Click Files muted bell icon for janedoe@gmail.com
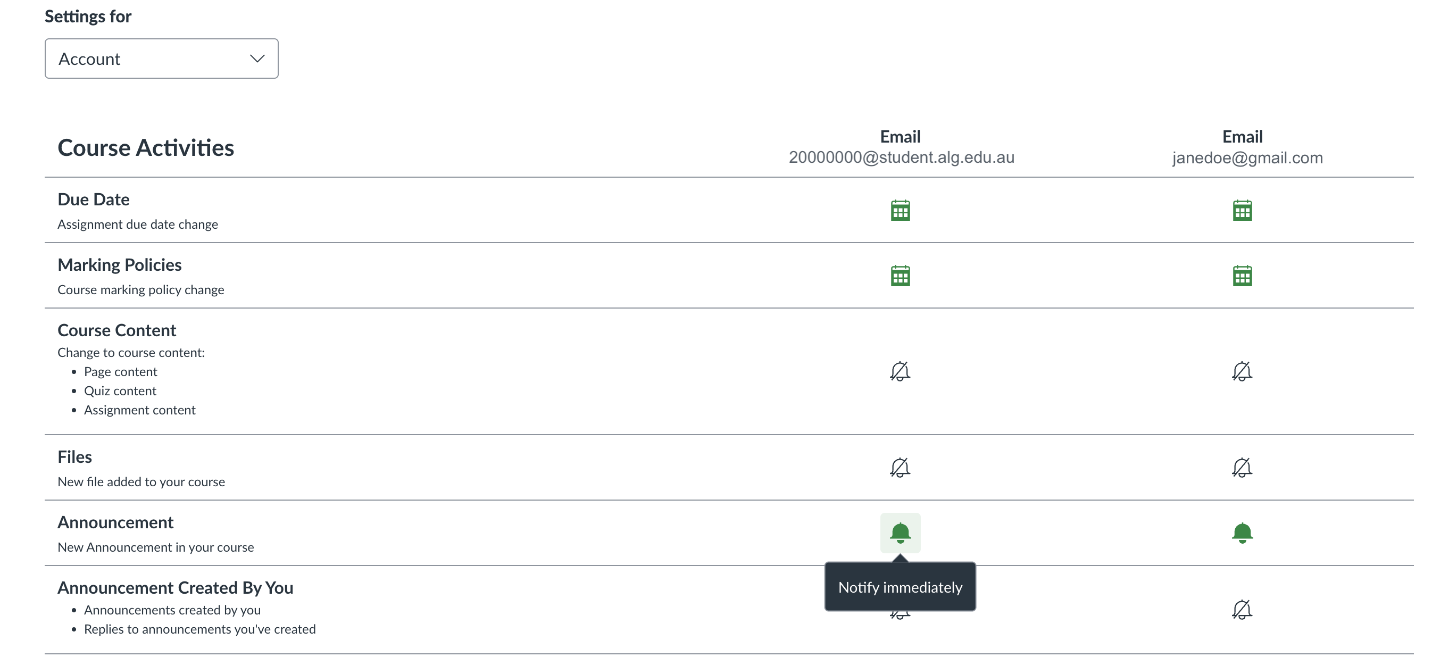The width and height of the screenshot is (1432, 665). tap(1242, 467)
